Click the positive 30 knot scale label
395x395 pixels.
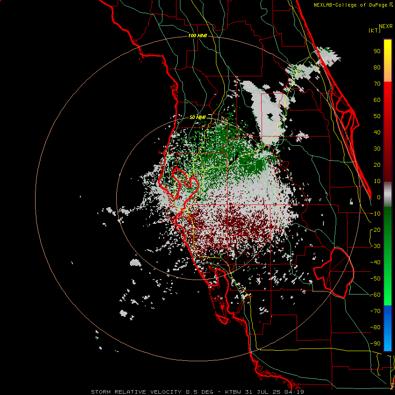click(377, 149)
